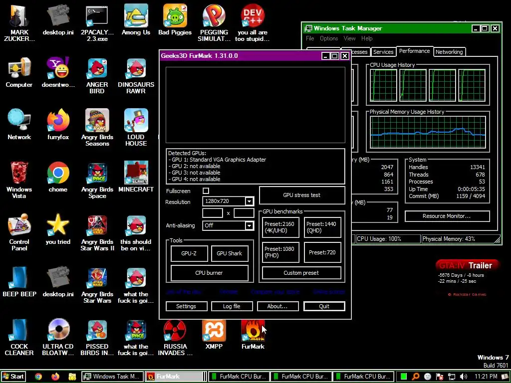Launch the GPU-Z tool
Viewport: 511px width, 383px height.
[x=189, y=253]
